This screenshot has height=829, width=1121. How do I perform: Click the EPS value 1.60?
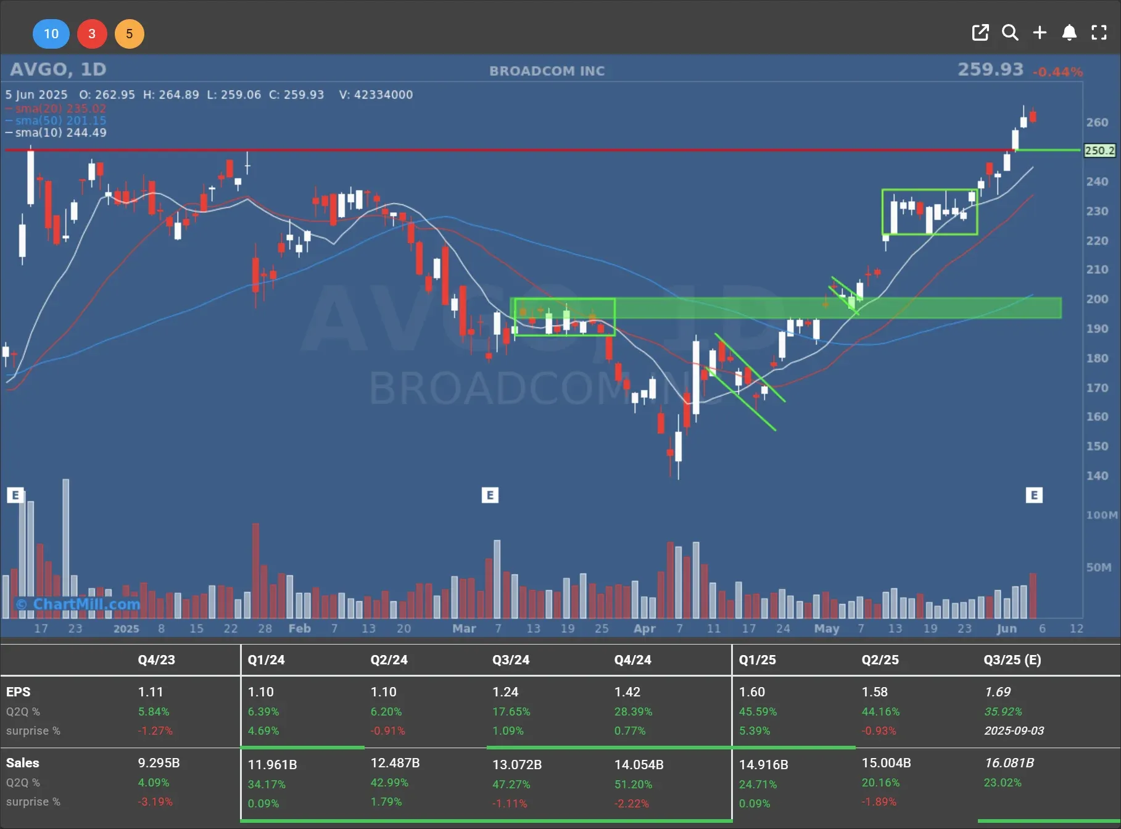[751, 692]
